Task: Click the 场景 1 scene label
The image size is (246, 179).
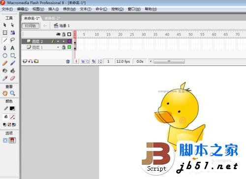Action: [61, 26]
